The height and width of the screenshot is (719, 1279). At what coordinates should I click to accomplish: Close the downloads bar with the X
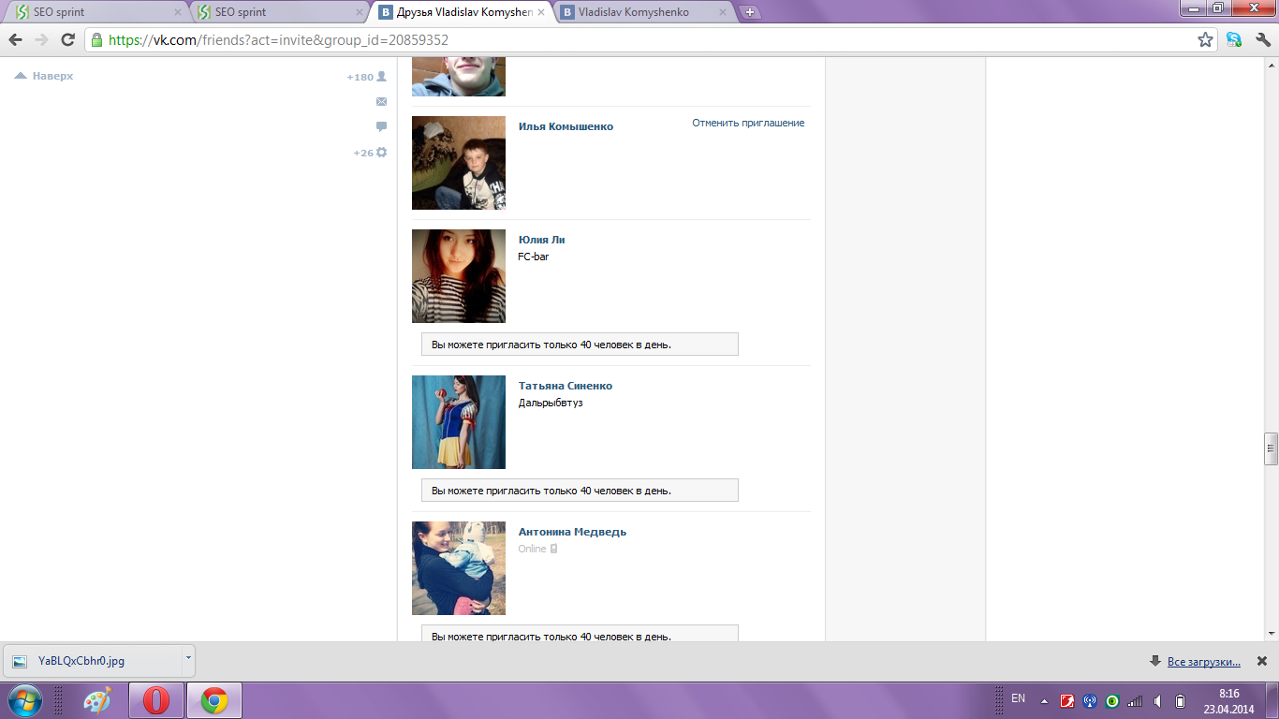(x=1261, y=661)
